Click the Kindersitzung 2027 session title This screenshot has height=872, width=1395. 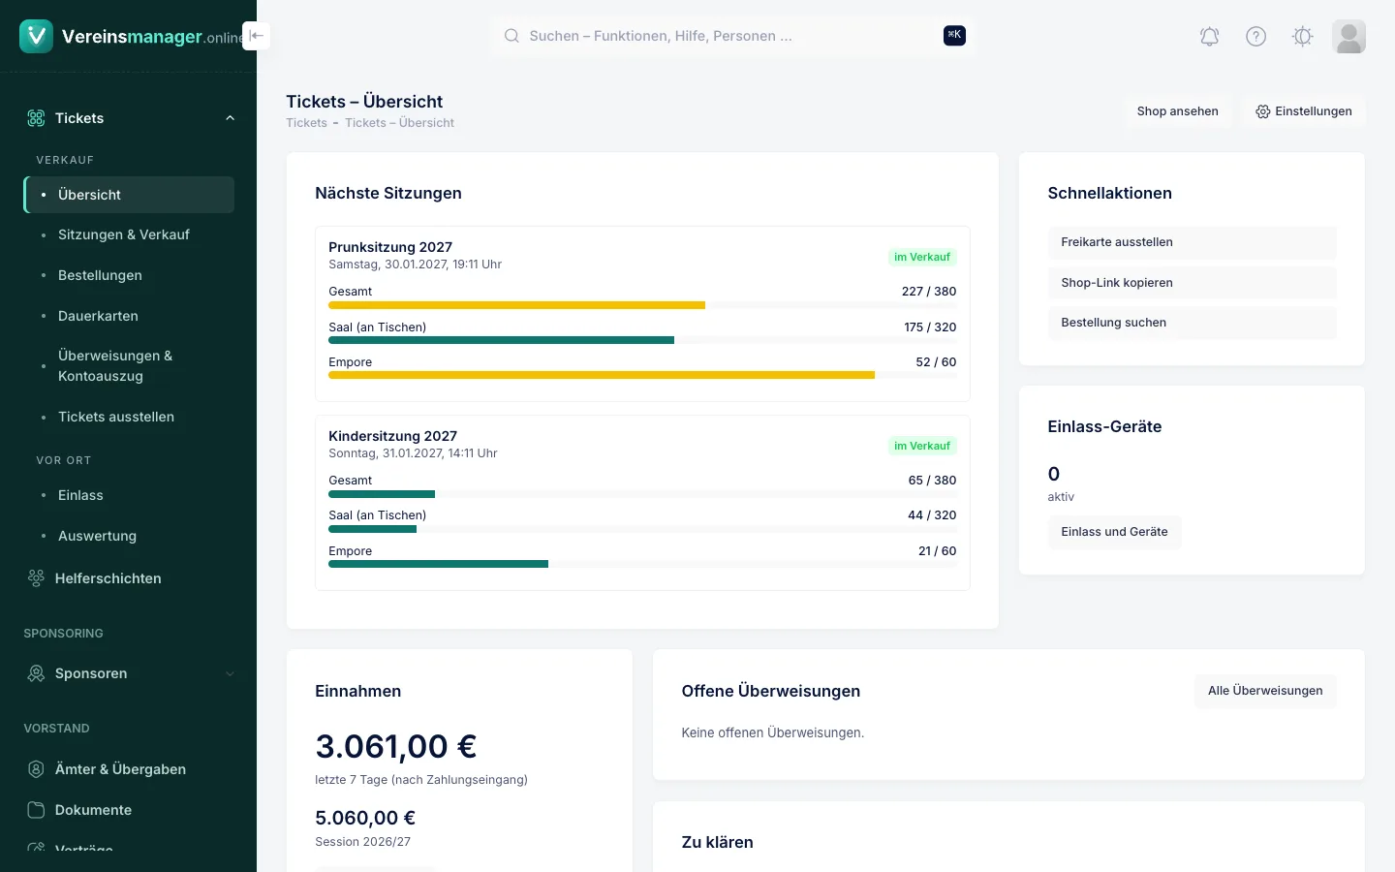(x=392, y=436)
